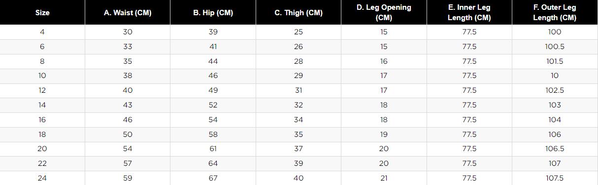Select hip value 49 for size 12

pos(213,90)
